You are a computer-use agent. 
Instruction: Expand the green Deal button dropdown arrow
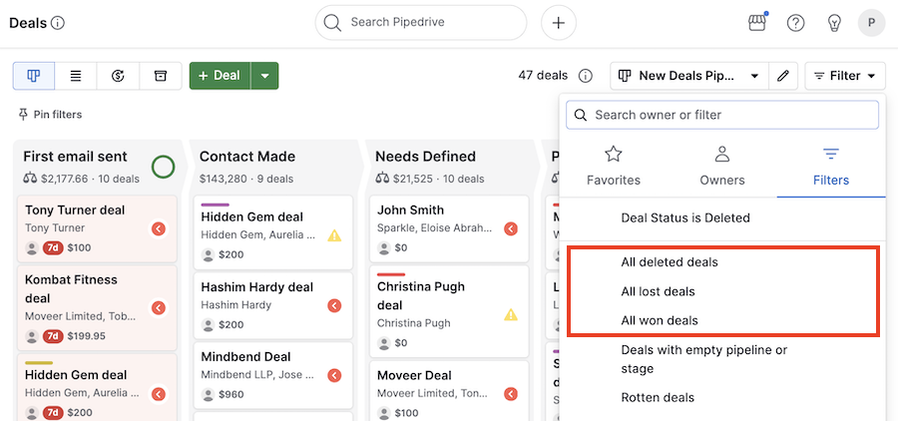(x=264, y=76)
